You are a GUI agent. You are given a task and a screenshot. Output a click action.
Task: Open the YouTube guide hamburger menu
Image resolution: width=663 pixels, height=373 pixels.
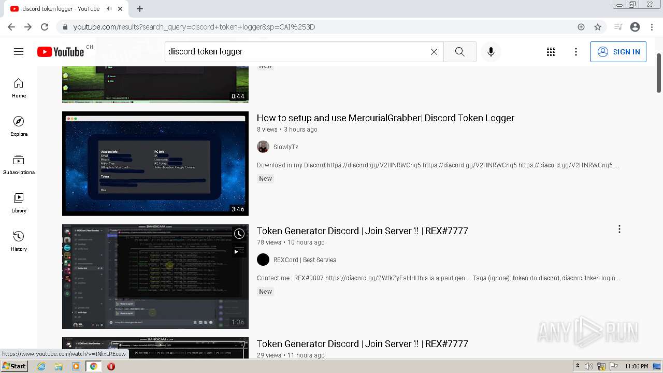19,52
